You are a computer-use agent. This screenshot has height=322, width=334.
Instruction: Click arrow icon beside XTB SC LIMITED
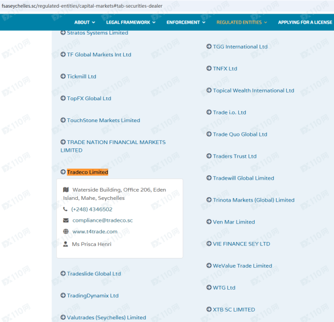tap(209, 309)
